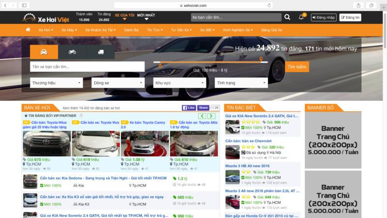Open the Tin Tức menu
Screen dimensions: 387x218
point(155,30)
